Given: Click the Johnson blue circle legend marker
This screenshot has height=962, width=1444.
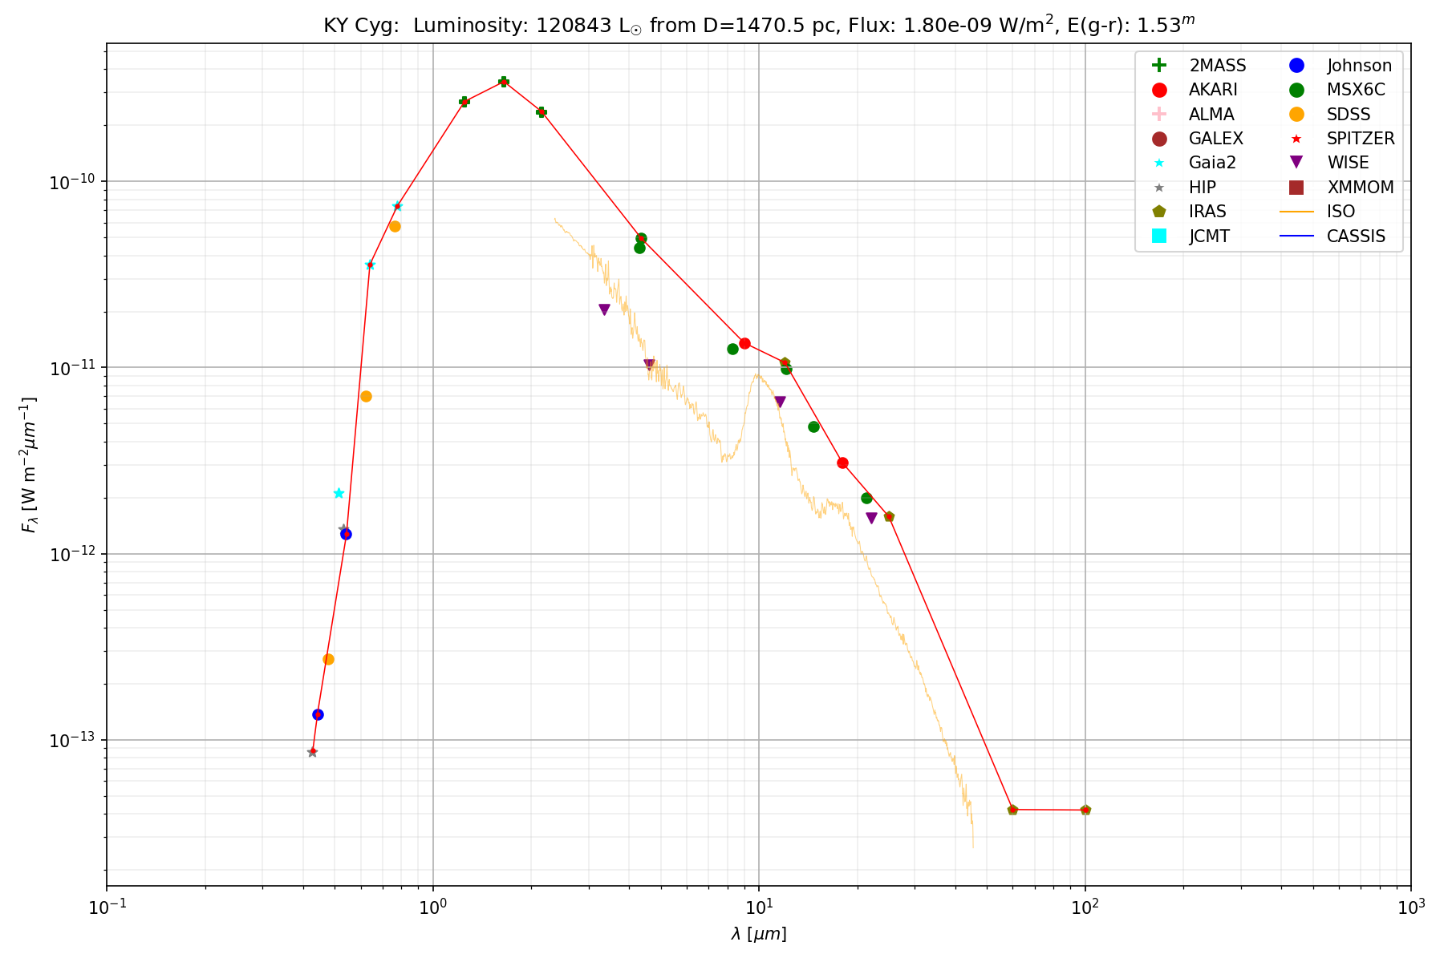Looking at the screenshot, I should pos(1296,66).
